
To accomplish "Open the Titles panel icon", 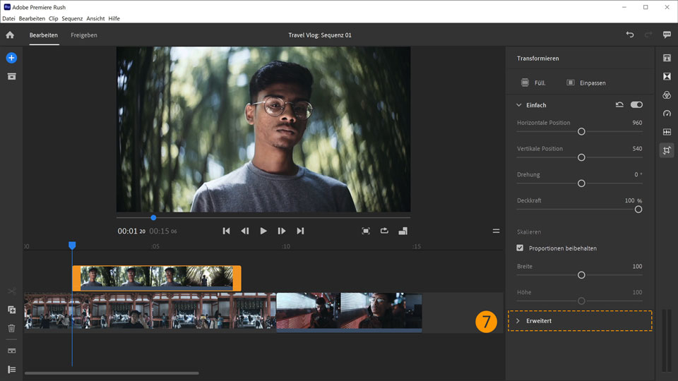I will coord(667,58).
